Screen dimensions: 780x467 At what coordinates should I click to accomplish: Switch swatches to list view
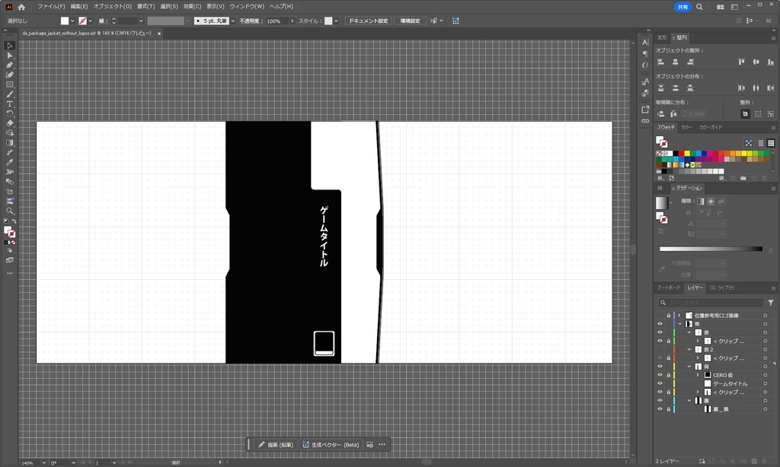pos(760,143)
